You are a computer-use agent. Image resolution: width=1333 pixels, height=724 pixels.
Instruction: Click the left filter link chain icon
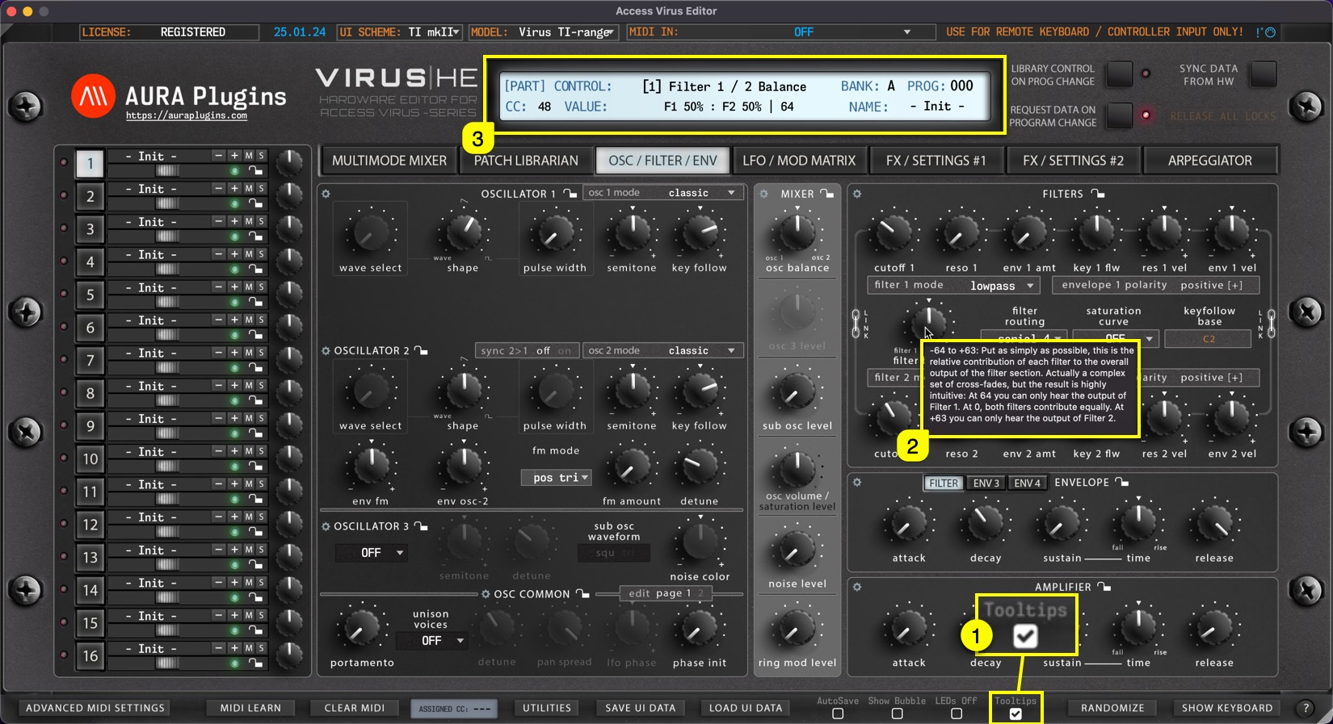point(856,324)
